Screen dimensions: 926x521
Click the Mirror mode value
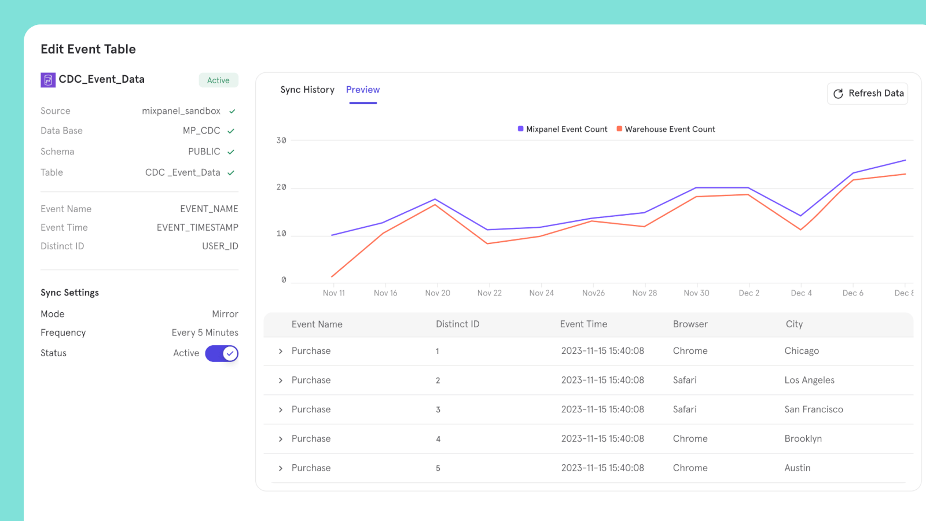click(x=225, y=314)
